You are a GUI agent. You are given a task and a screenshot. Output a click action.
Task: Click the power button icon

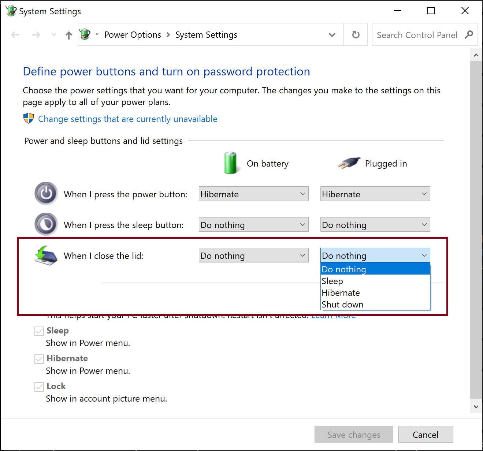pos(46,193)
